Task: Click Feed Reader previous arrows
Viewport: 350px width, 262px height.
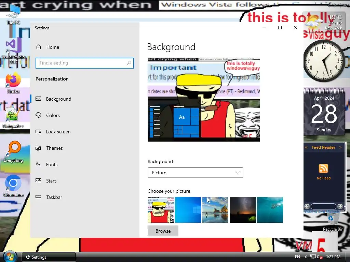Action: point(306,147)
